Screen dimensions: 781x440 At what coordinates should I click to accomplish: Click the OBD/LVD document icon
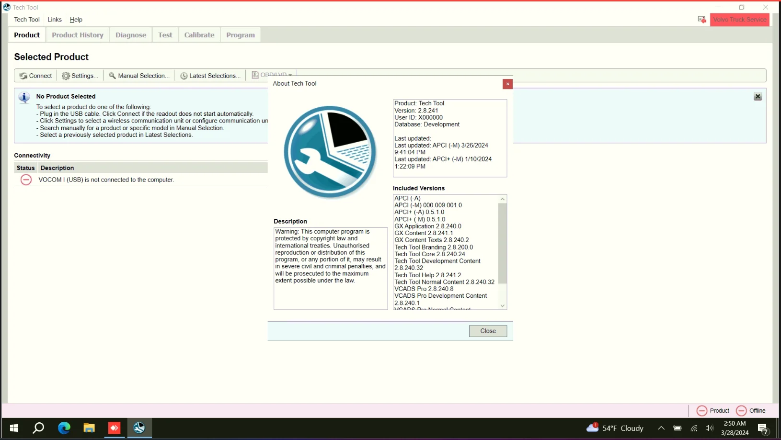pyautogui.click(x=255, y=75)
